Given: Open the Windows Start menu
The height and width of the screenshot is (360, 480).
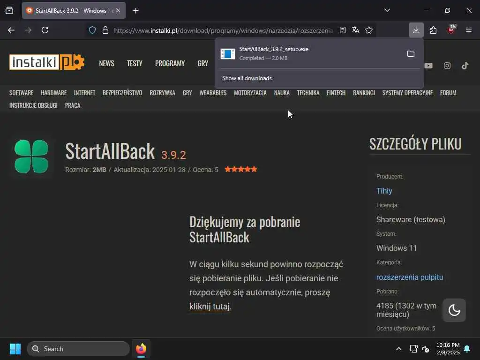Looking at the screenshot, I should tap(15, 349).
